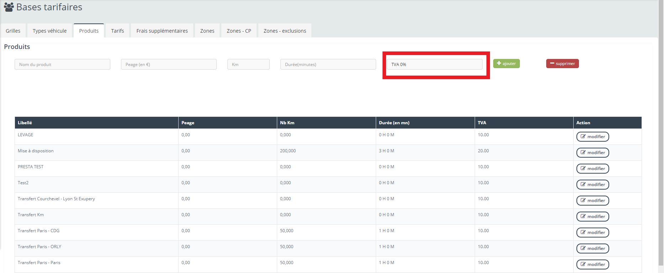
Task: Open the Types véhicule tab
Action: [x=49, y=31]
